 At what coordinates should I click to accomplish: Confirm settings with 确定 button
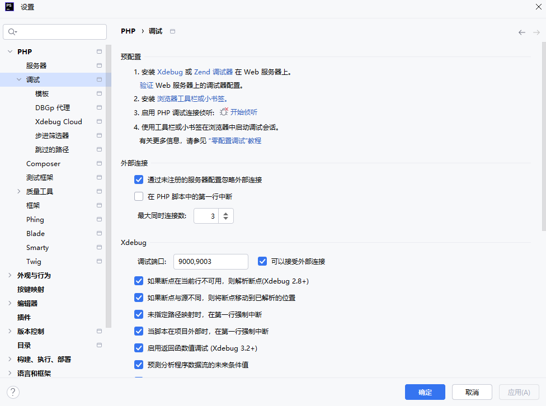[x=425, y=392]
